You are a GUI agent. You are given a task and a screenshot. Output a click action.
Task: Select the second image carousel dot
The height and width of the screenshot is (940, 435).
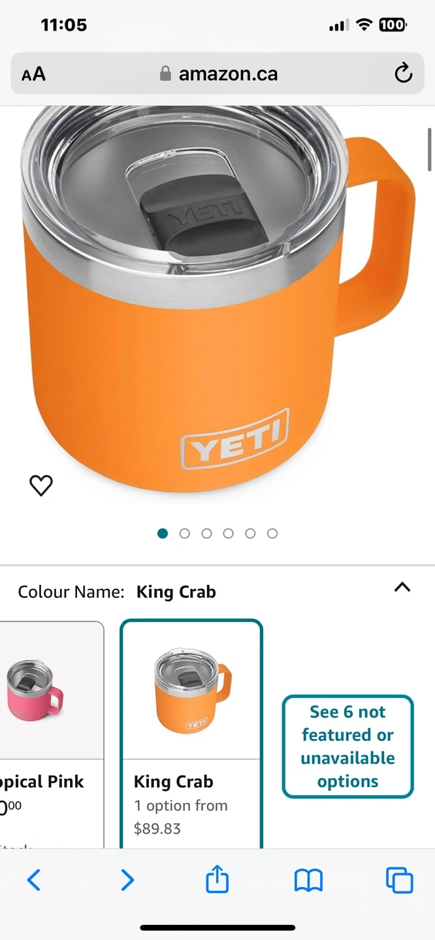184,533
